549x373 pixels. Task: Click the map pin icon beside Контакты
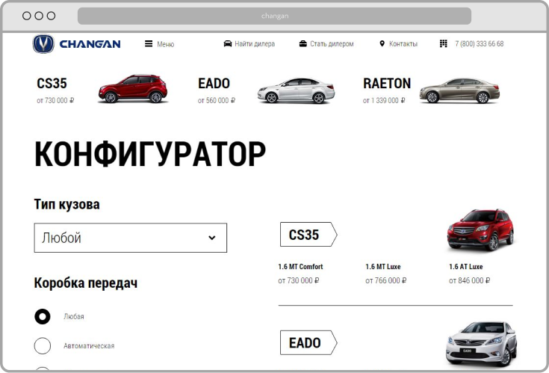pyautogui.click(x=382, y=44)
